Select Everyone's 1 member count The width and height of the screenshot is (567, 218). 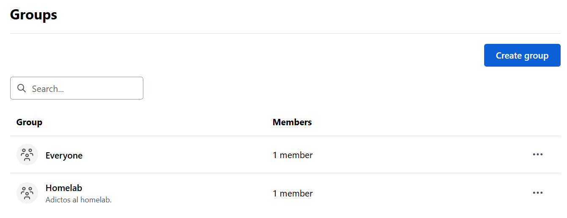click(x=293, y=155)
